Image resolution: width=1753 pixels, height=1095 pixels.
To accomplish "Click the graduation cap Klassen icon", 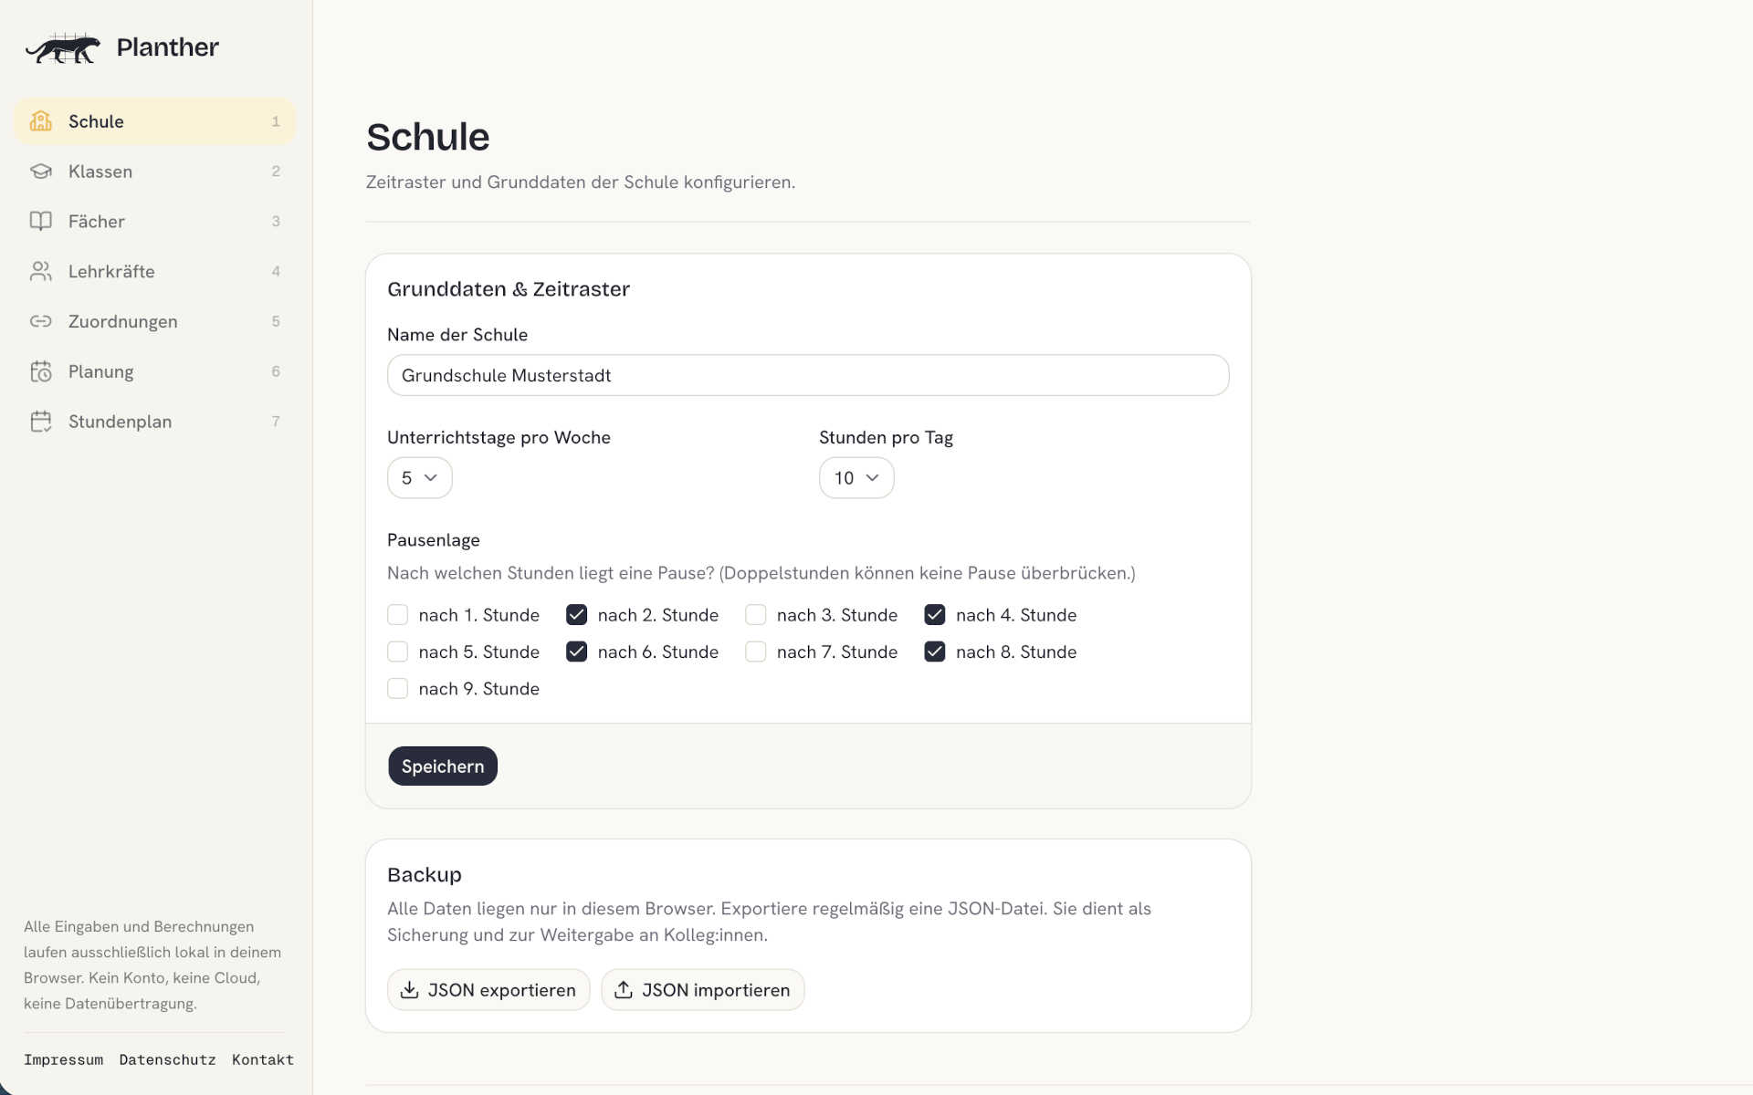I will click(x=41, y=172).
